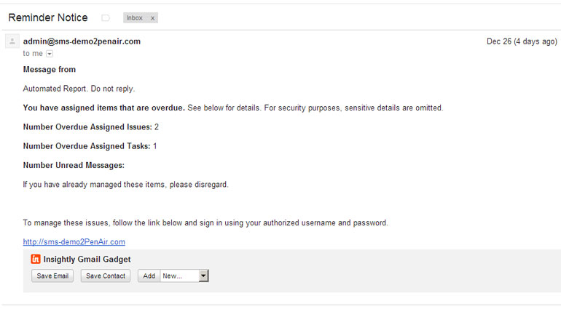Image resolution: width=561 pixels, height=309 pixels.
Task: Click the Dec 26 (4 days ago) timestamp
Action: pyautogui.click(x=522, y=41)
